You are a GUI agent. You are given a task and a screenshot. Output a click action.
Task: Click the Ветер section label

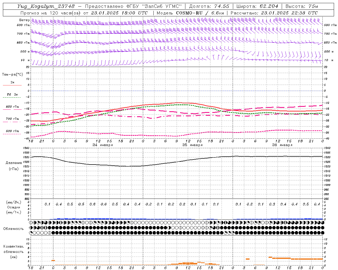[25, 20]
